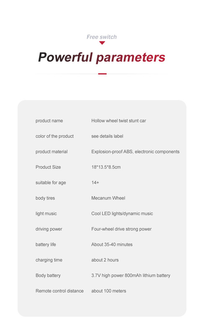Screen dimensions: 204x335
Task: Click 'Cool LED lights/dynamic music' text
Action: [122, 214]
